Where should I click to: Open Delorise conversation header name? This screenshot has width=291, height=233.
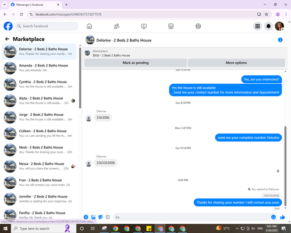124,40
